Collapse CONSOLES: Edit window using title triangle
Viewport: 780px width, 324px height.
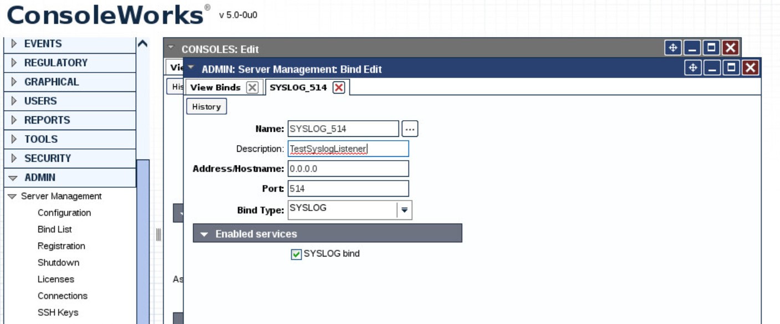171,48
